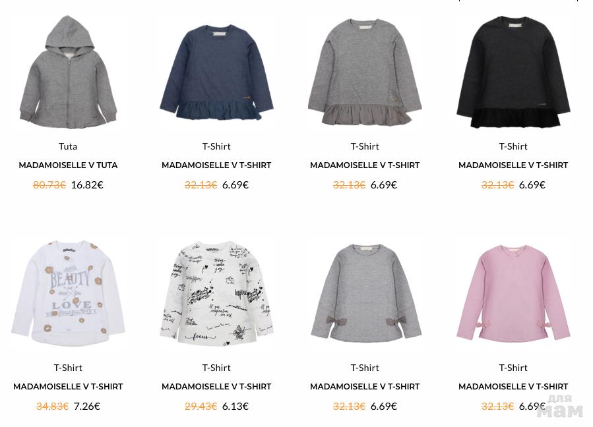Open the grey top with side bows

365,293
